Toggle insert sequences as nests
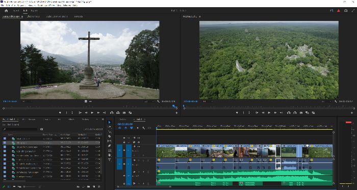The image size is (357, 190). (119, 128)
